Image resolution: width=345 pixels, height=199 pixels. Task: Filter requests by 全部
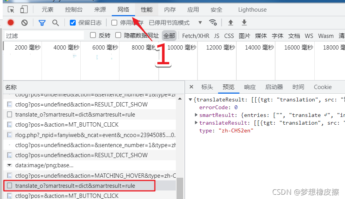(x=169, y=36)
